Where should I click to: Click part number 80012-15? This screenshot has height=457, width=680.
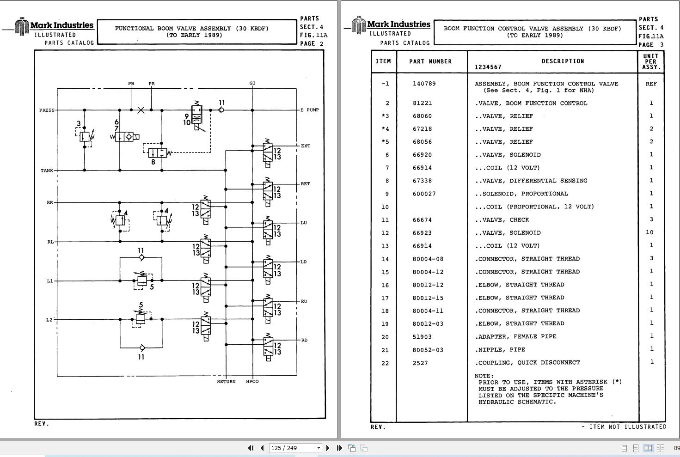(428, 298)
